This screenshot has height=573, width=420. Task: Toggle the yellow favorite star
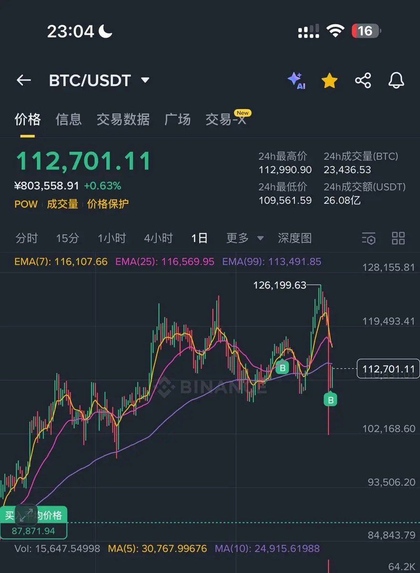pos(329,81)
